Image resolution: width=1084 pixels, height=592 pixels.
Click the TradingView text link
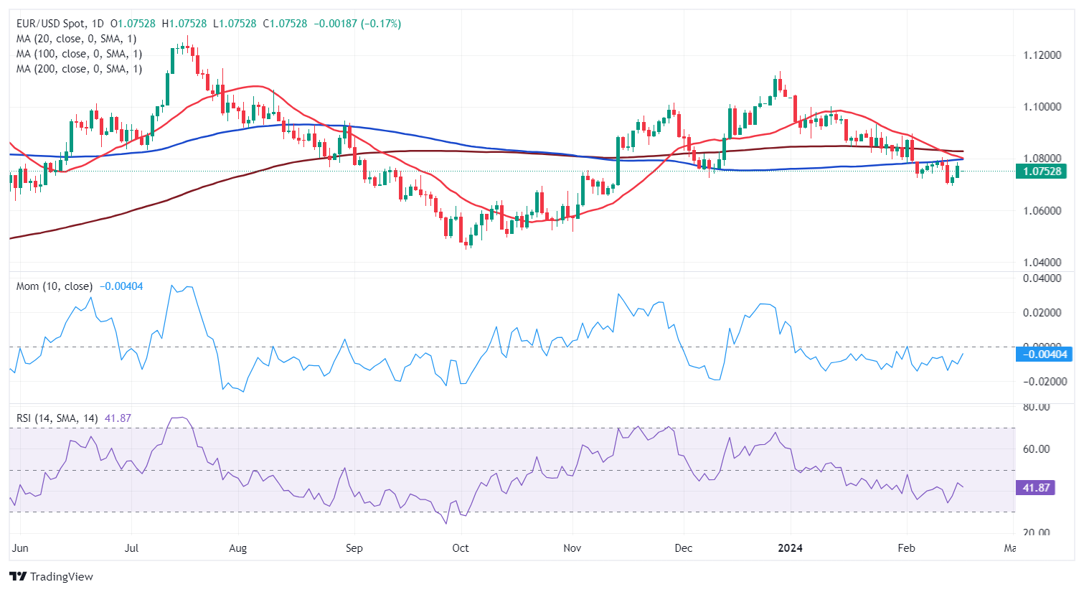point(61,576)
